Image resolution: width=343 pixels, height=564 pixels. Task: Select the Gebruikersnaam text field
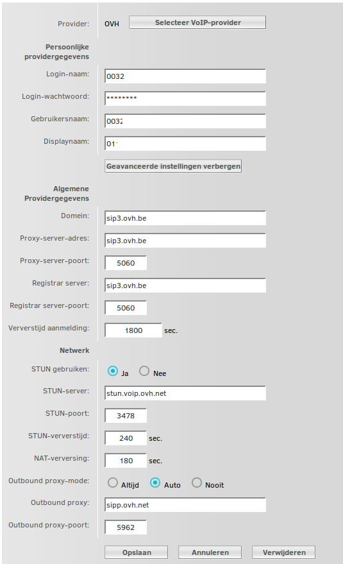[x=185, y=121]
